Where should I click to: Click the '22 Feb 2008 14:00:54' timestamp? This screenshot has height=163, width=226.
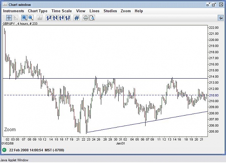[x=26, y=150]
